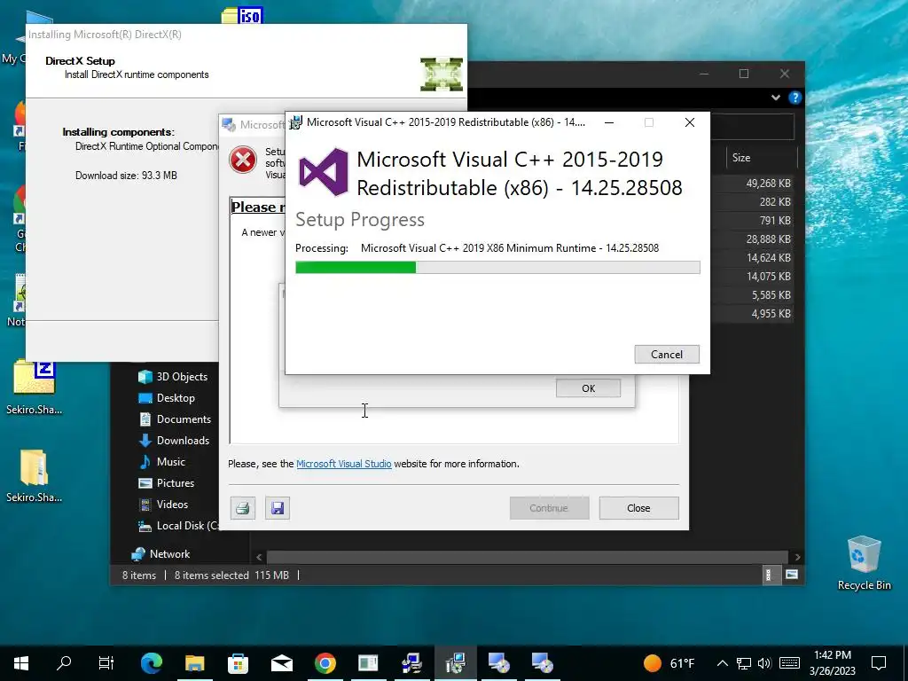The width and height of the screenshot is (908, 681).
Task: Select Local Disk (C:) in sidebar
Action: coord(178,526)
